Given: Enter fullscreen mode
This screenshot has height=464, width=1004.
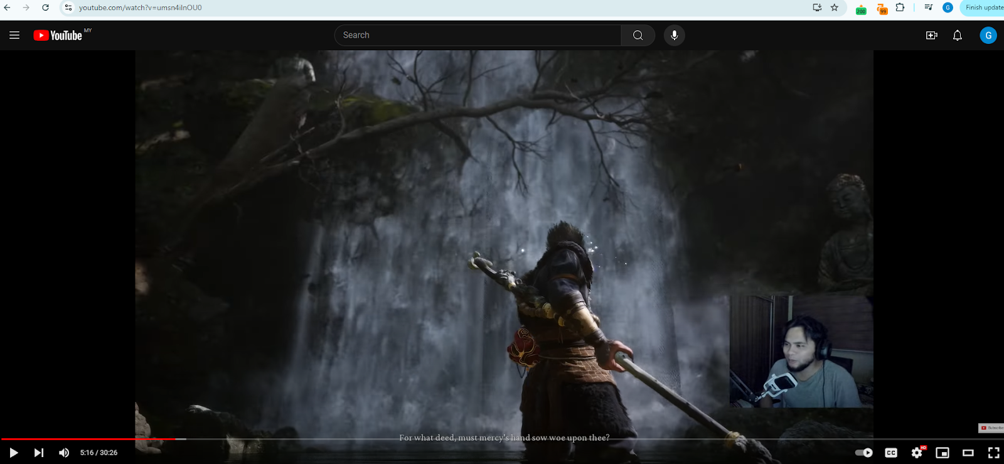Looking at the screenshot, I should click(994, 453).
